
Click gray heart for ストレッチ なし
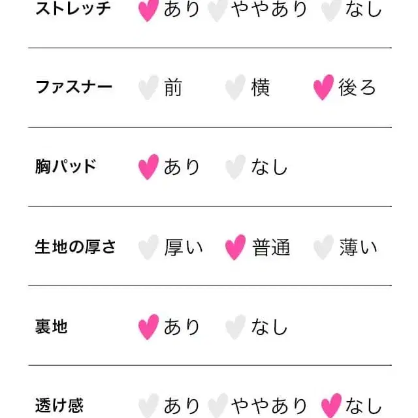coord(331,9)
